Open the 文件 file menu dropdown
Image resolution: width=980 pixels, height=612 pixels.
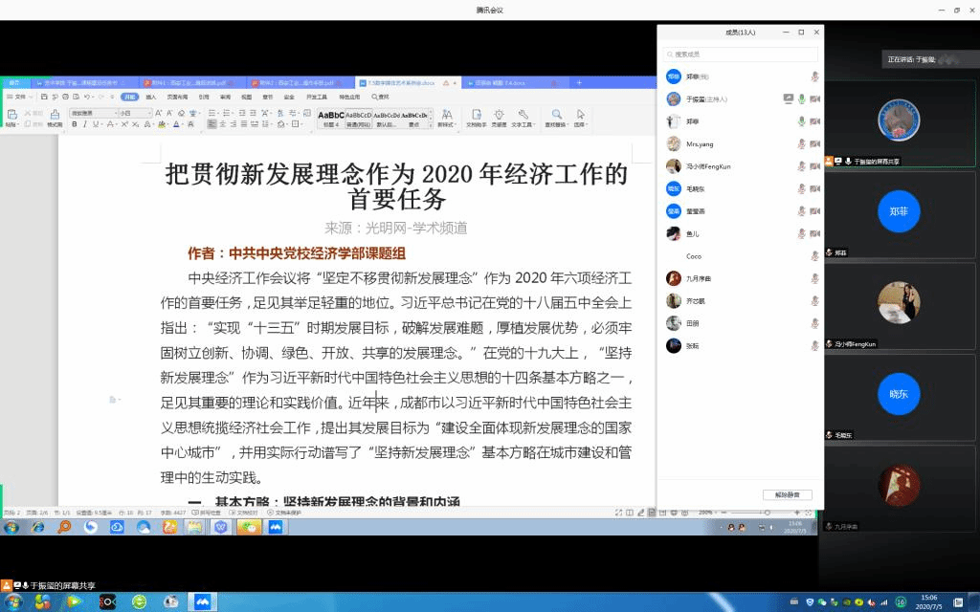pyautogui.click(x=21, y=97)
